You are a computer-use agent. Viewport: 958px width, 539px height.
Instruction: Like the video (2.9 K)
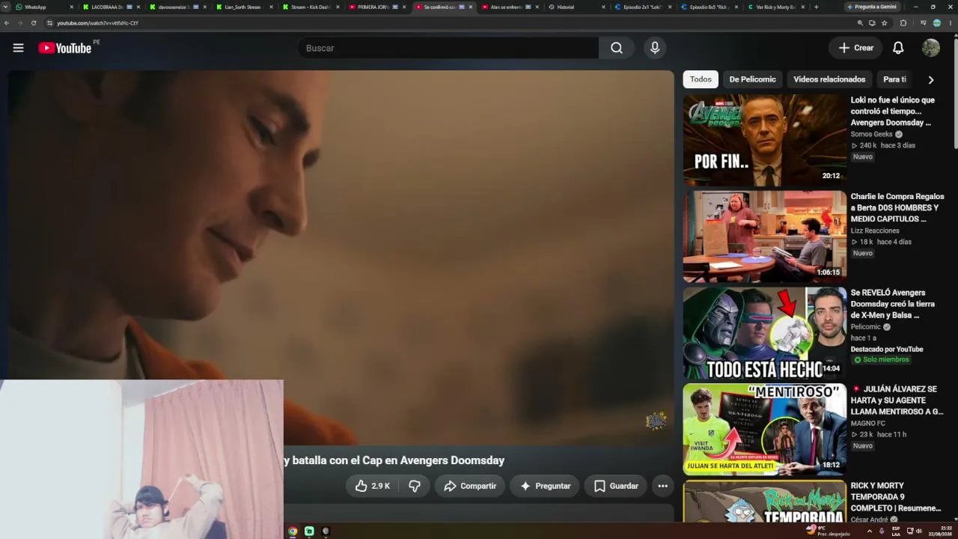coord(373,486)
